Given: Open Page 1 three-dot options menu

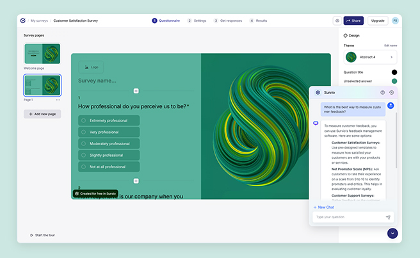Looking at the screenshot, I should click(x=58, y=100).
